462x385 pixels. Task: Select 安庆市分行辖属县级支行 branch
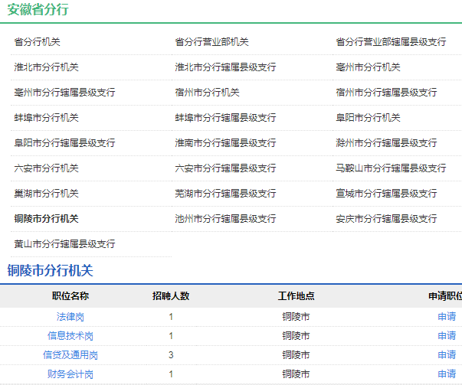point(386,219)
